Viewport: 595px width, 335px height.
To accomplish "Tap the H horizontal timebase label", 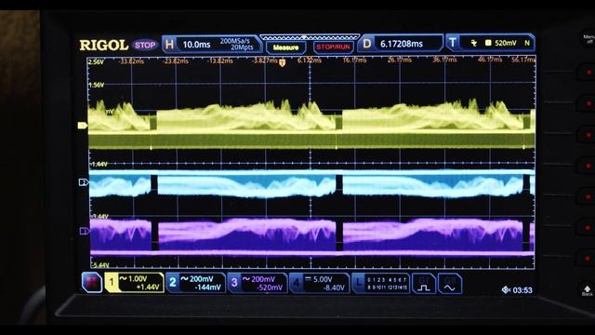I will [x=169, y=45].
